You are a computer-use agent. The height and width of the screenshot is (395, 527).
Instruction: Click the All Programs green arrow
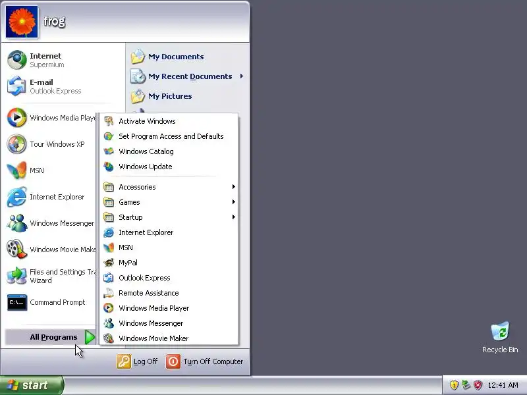pos(90,337)
